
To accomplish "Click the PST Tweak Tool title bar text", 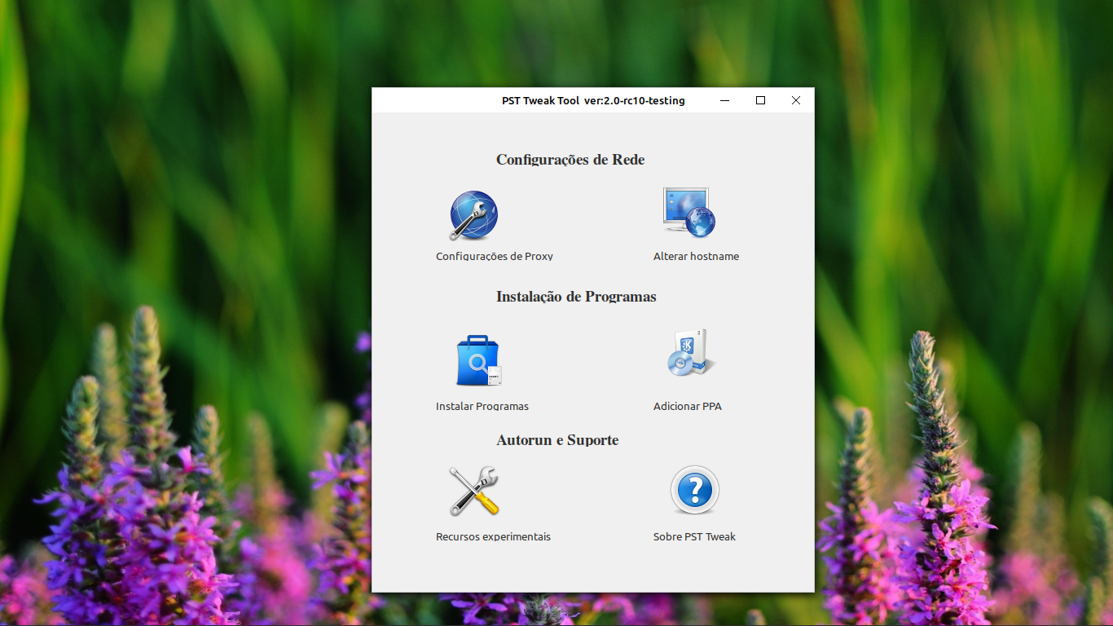I will [593, 101].
